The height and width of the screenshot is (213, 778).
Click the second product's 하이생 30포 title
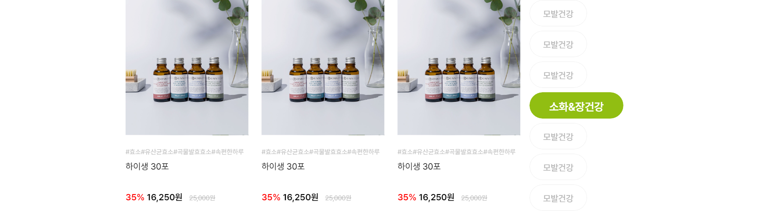click(x=283, y=166)
